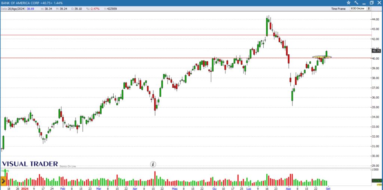
Task: Click the close value 38.69
Action: coord(31,9)
